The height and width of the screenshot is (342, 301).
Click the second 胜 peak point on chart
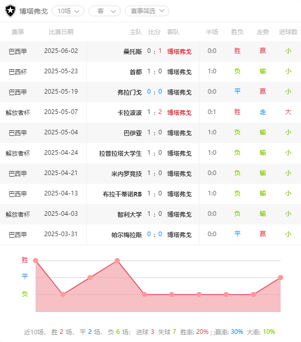(x=117, y=261)
